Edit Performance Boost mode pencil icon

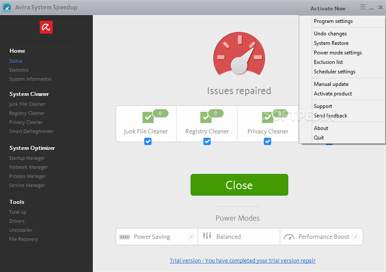click(x=355, y=237)
